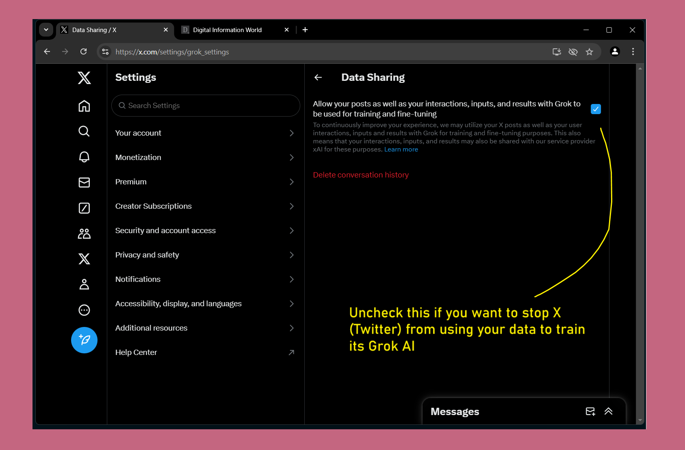
Task: Open Messages envelope icon in sidebar
Action: (84, 182)
